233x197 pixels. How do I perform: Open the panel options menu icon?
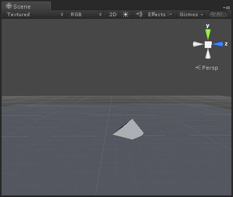(x=226, y=8)
